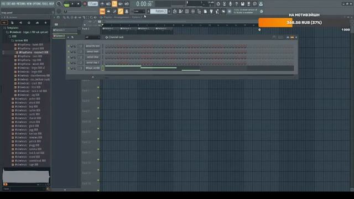Click the download arrow icon in top toolbar
The height and width of the screenshot is (199, 354).
[261, 4]
